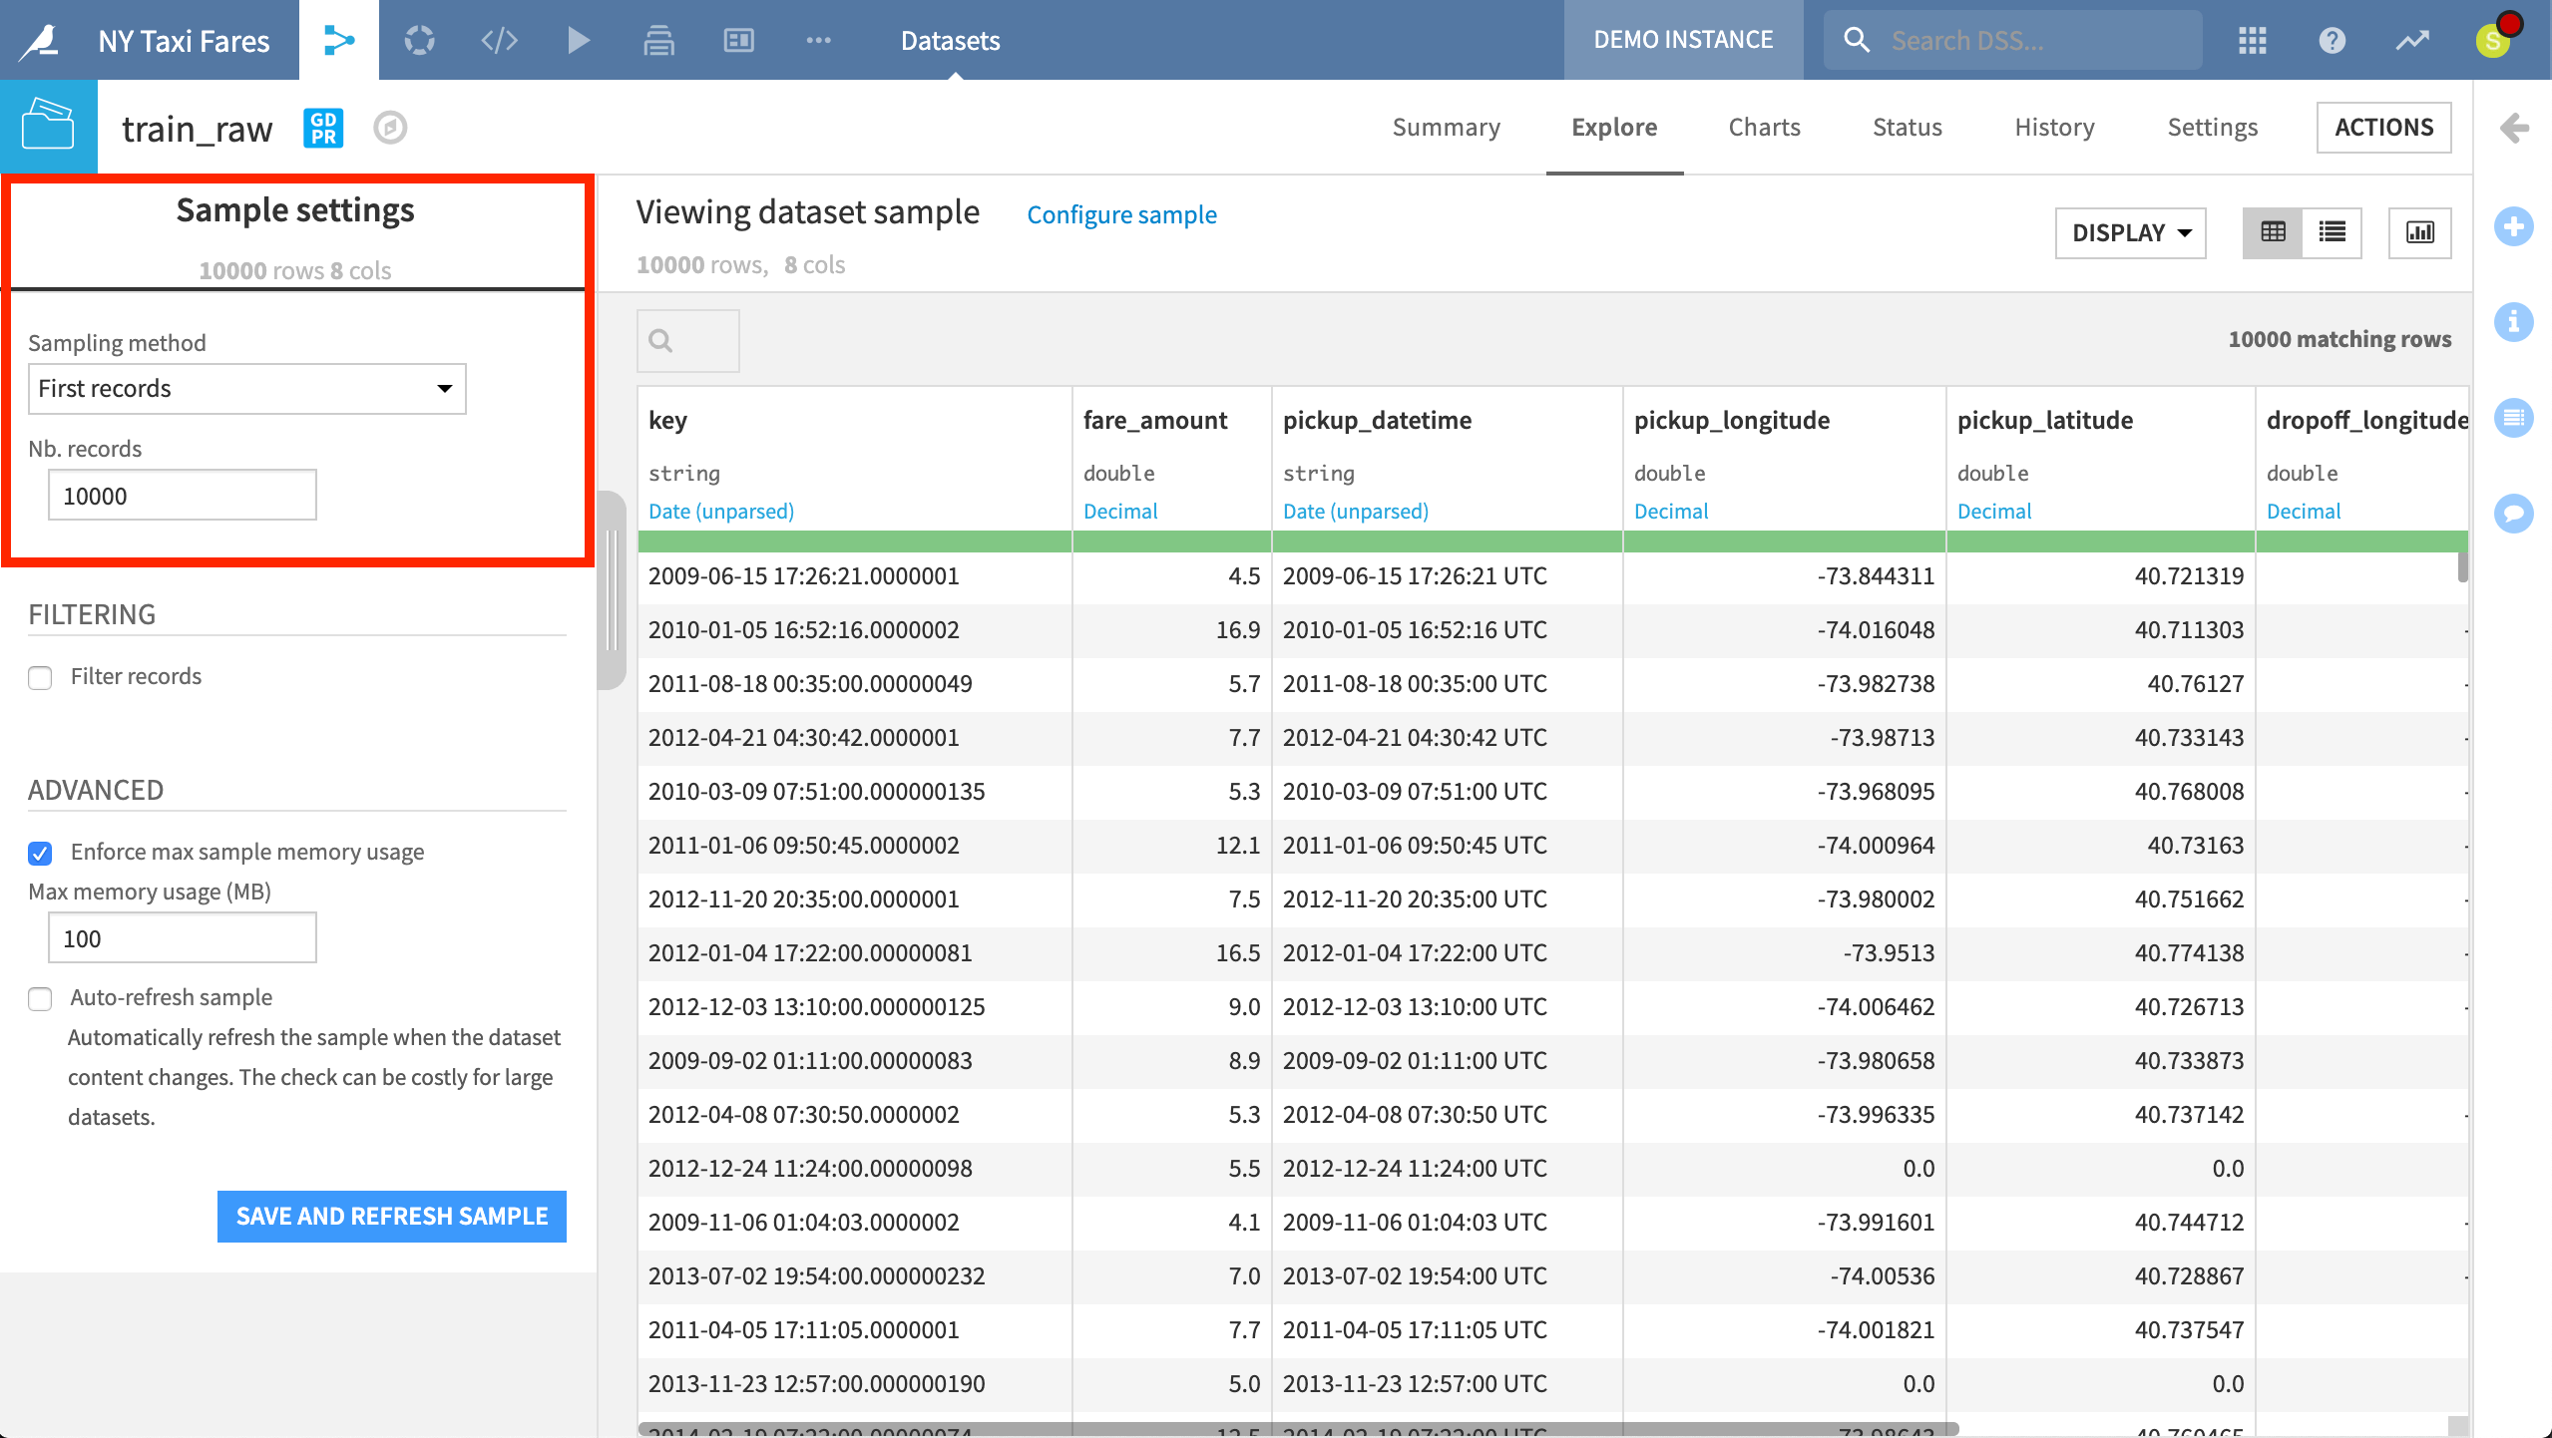Open the help question mark icon
This screenshot has width=2552, height=1438.
coord(2333,40)
